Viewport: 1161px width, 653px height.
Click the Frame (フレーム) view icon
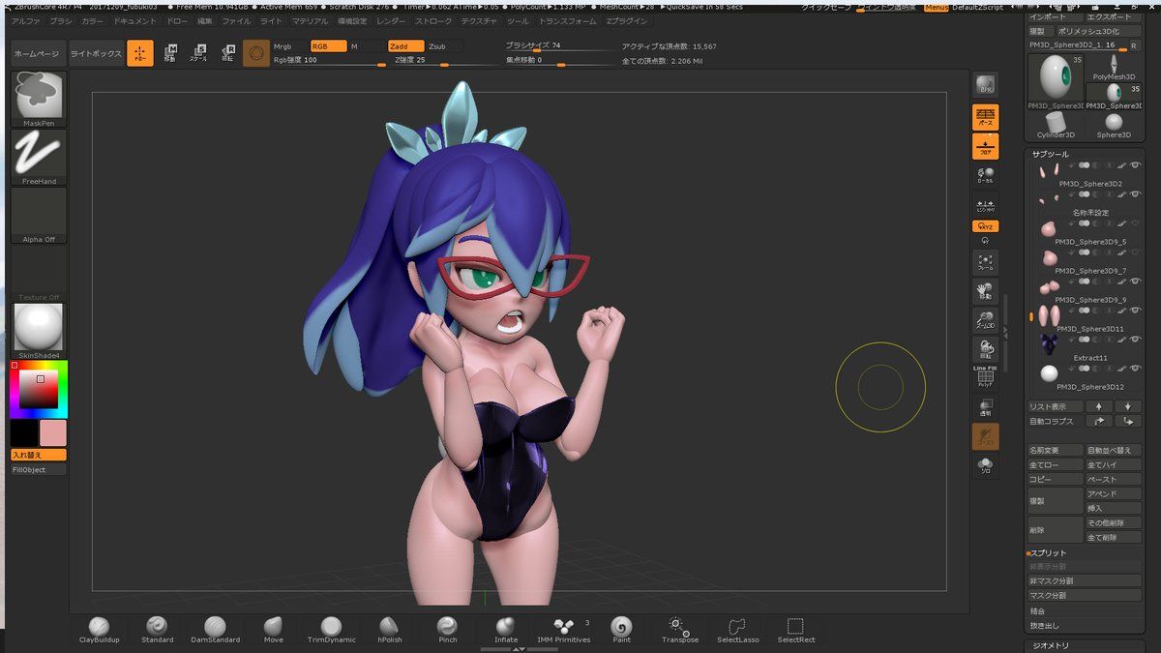click(x=985, y=262)
